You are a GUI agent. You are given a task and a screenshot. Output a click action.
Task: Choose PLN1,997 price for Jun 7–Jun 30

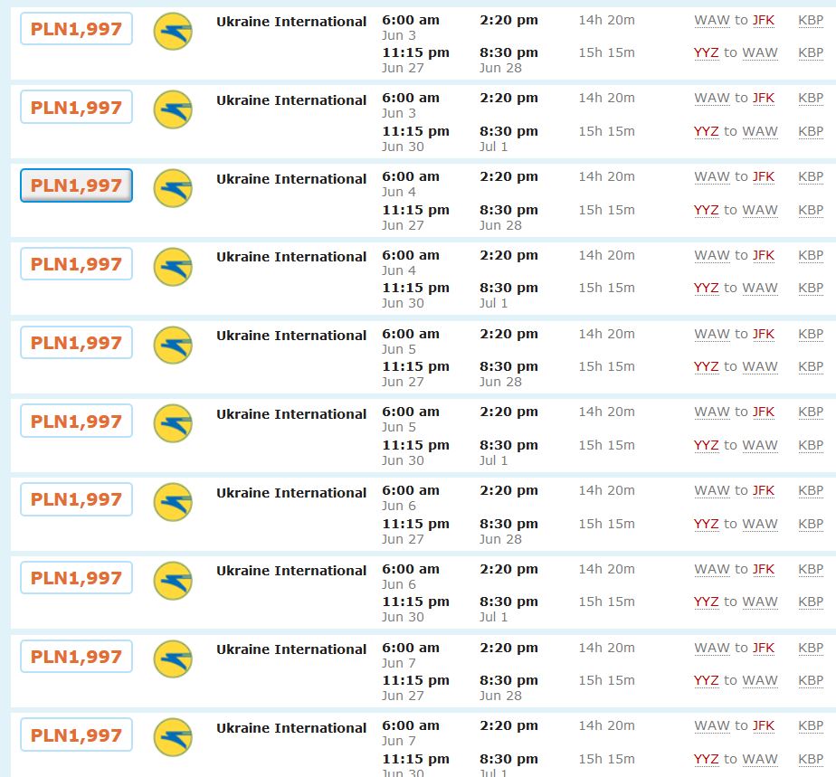(x=76, y=734)
